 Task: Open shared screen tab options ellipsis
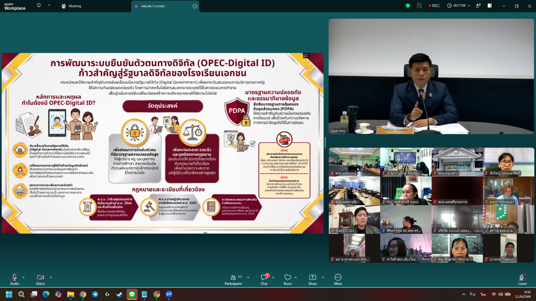195,6
